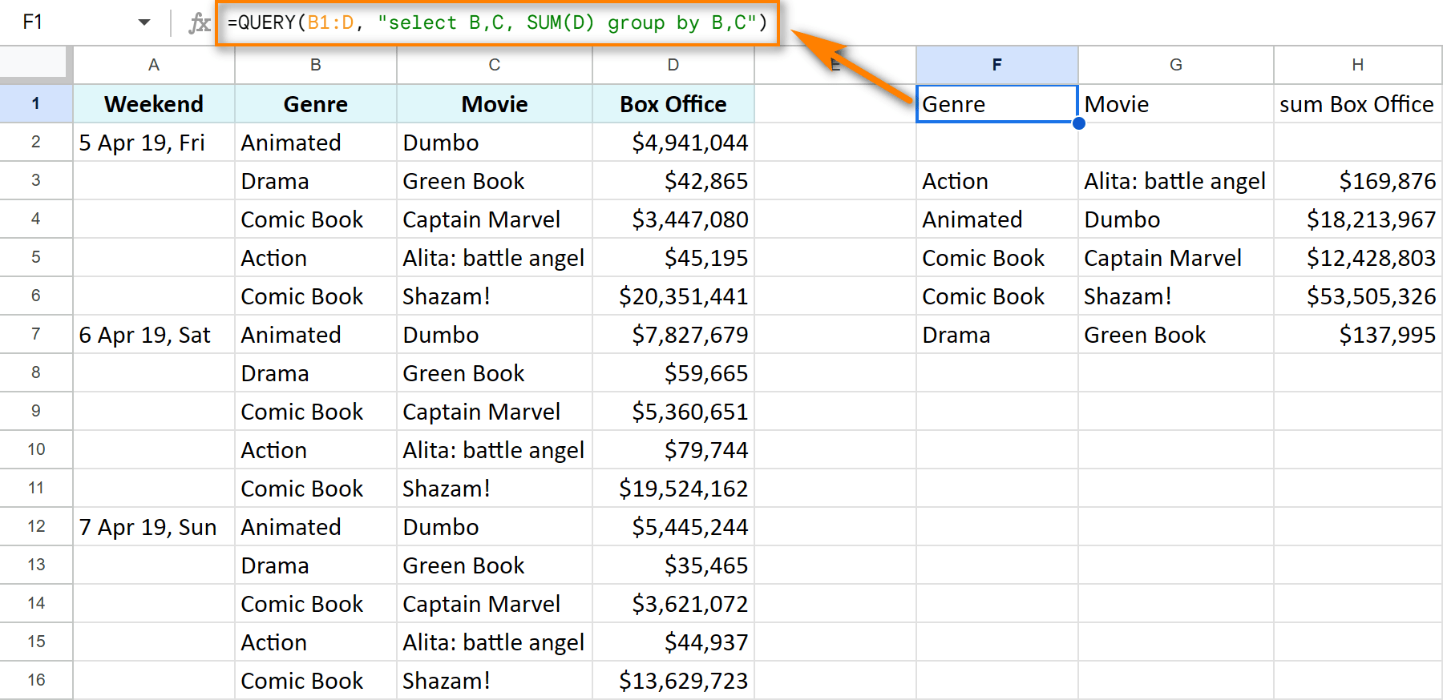This screenshot has height=700, width=1443.
Task: Select row 12 header
Action: (36, 526)
